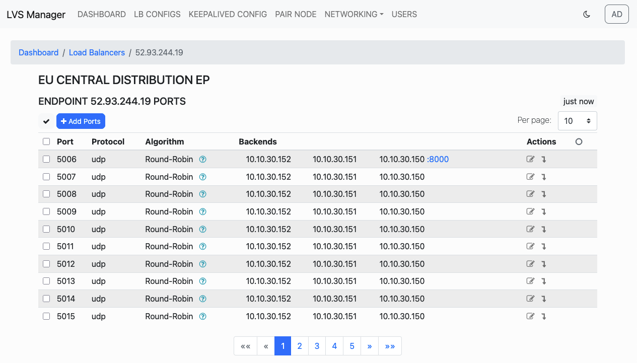This screenshot has height=363, width=637.
Task: Go to pagination page 5
Action: 352,346
